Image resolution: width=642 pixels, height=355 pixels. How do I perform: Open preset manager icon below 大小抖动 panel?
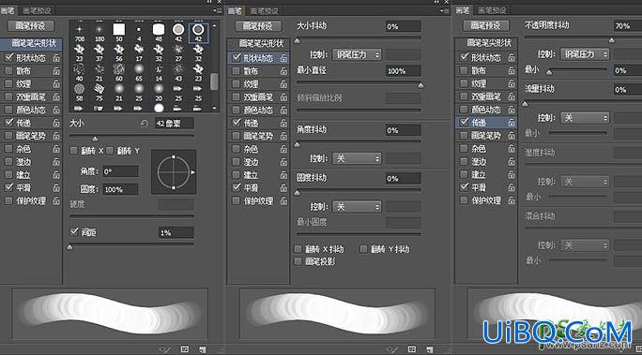pyautogui.click(x=412, y=349)
